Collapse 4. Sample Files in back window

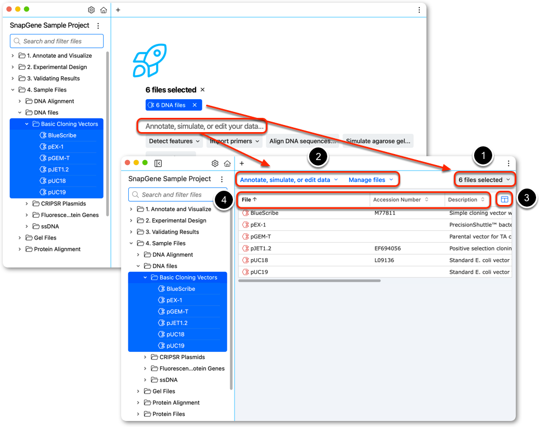(13, 90)
